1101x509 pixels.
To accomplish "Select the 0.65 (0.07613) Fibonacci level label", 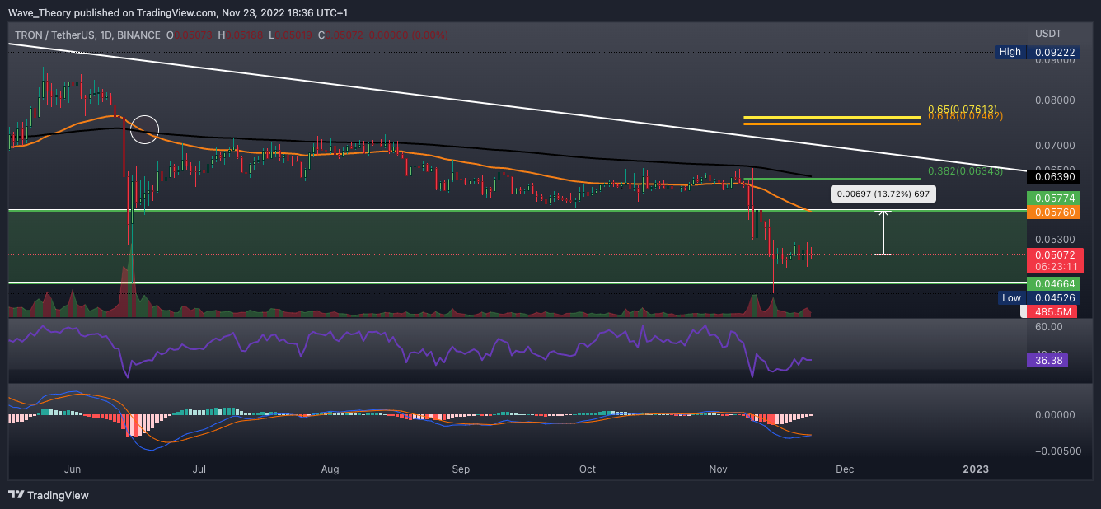I will [x=963, y=109].
